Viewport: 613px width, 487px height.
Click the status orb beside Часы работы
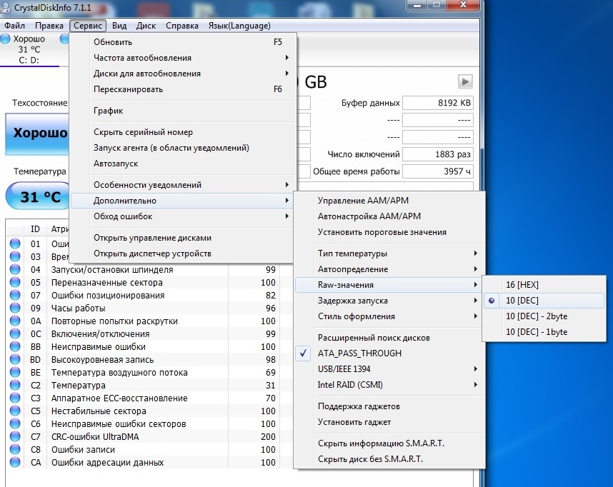click(x=14, y=308)
